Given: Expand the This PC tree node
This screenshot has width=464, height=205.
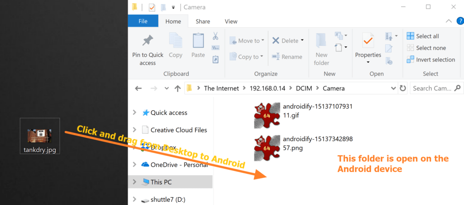Looking at the screenshot, I should (x=135, y=182).
